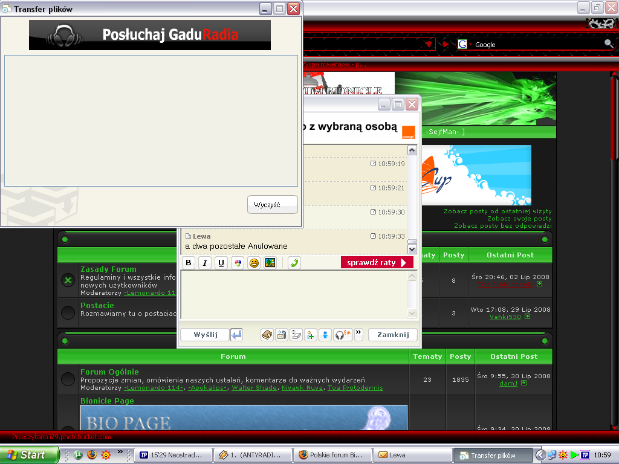Screen dimensions: 619x464
Task: Click the 'sprawdź raty' red banner
Action: tap(377, 262)
